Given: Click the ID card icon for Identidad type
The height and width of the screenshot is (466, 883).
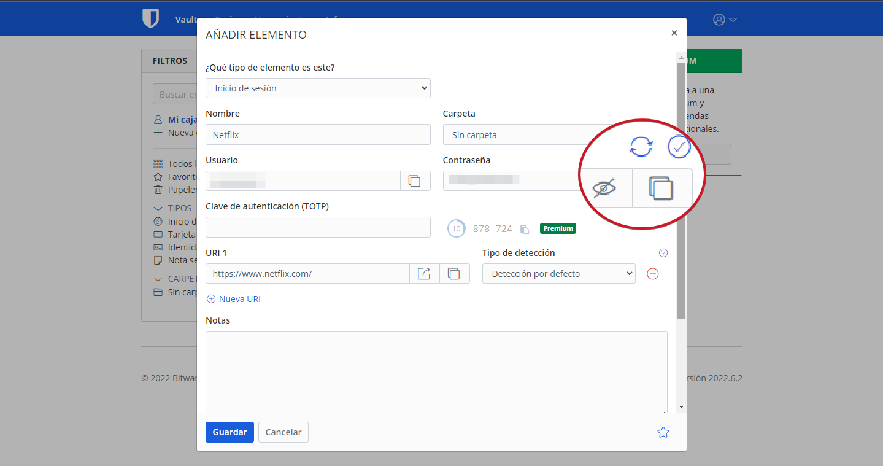Looking at the screenshot, I should click(158, 247).
